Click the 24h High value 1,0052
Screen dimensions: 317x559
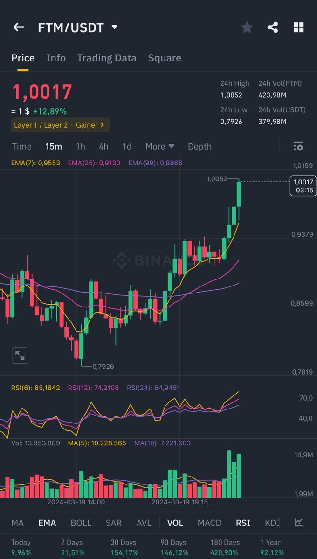[232, 95]
